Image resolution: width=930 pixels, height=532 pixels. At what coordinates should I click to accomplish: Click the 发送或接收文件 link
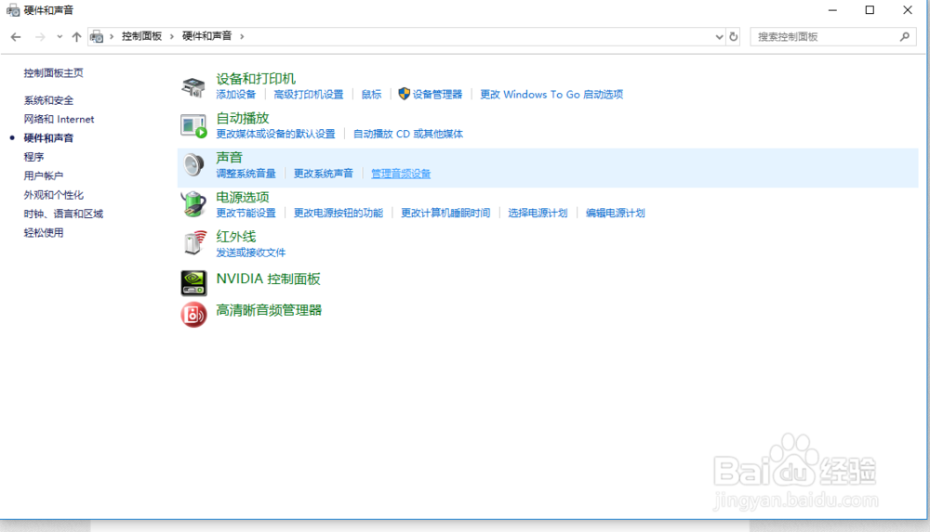tap(250, 253)
